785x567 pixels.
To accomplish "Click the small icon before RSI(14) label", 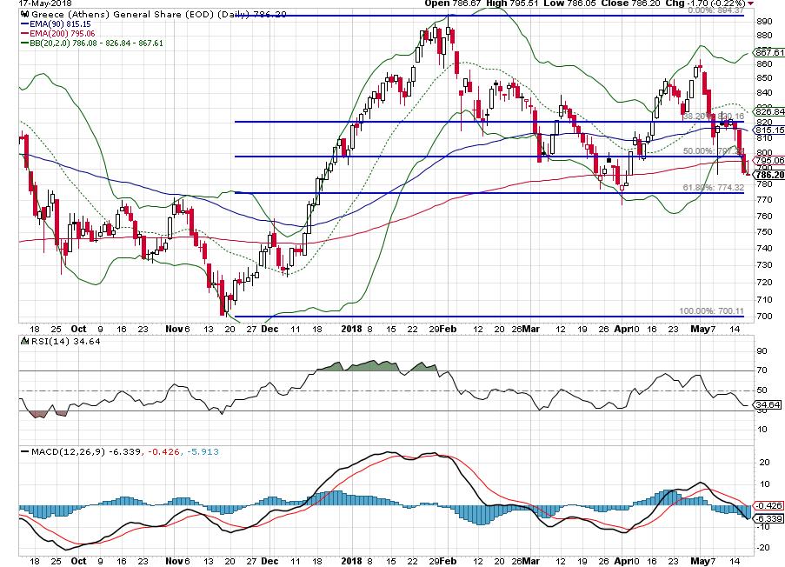I will point(24,341).
